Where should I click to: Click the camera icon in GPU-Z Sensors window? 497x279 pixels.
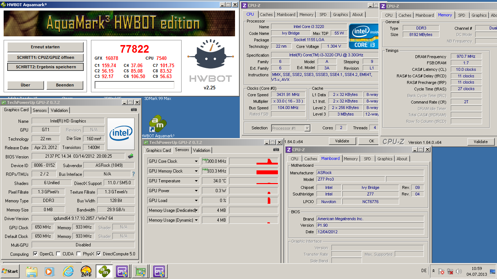[x=276, y=149]
